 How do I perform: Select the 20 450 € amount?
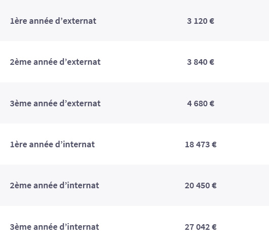click(201, 185)
